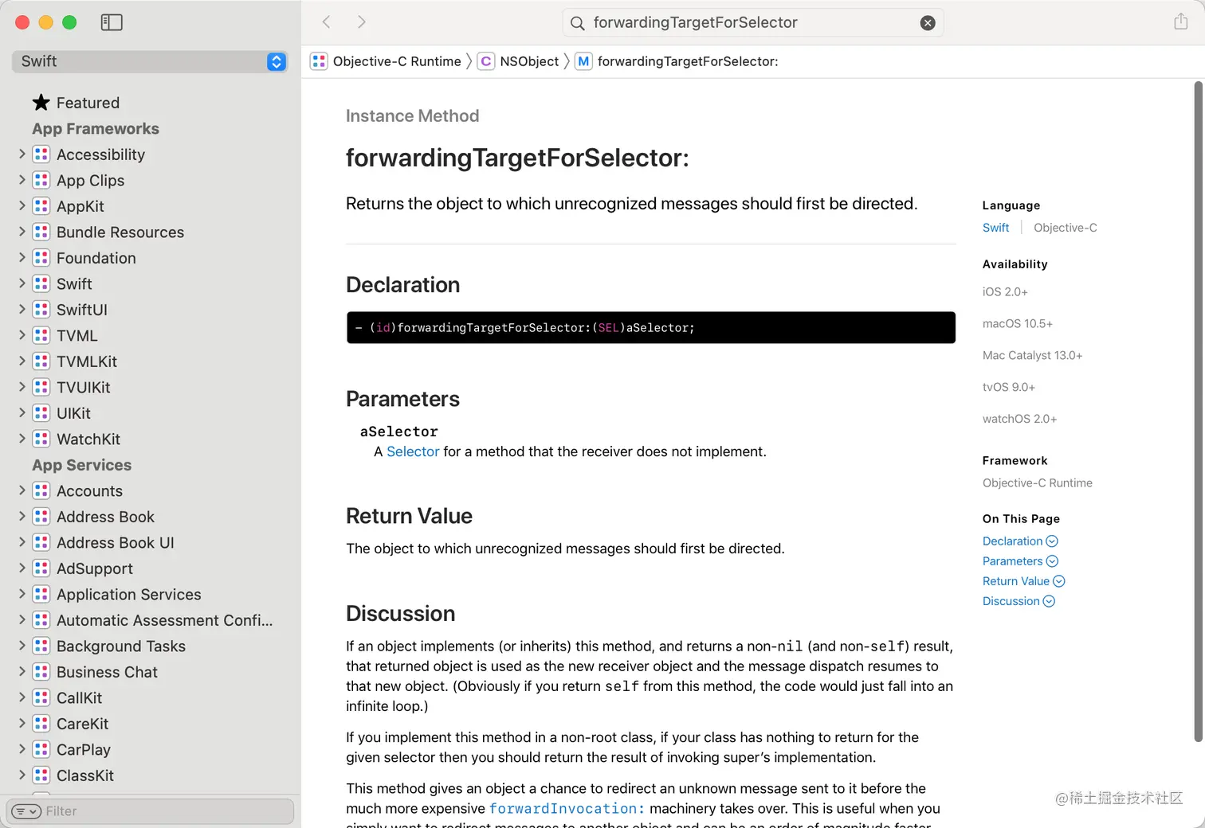Click the Discussion jump arrow icon
Screen dimensions: 1205x828
1049,601
